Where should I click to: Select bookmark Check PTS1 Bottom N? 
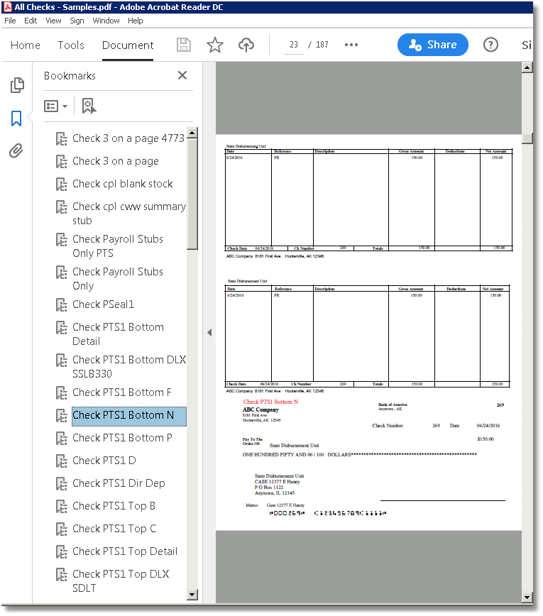(x=129, y=416)
